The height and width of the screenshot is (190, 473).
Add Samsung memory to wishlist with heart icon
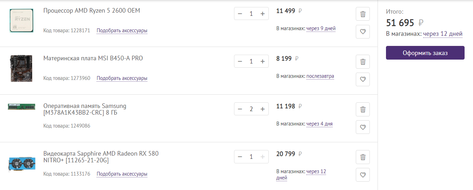[x=363, y=127]
